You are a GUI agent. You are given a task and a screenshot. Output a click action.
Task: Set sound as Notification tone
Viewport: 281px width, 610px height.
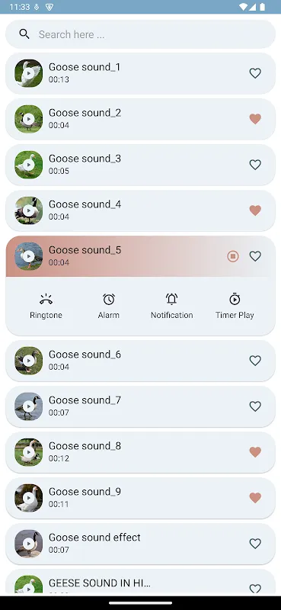(171, 307)
